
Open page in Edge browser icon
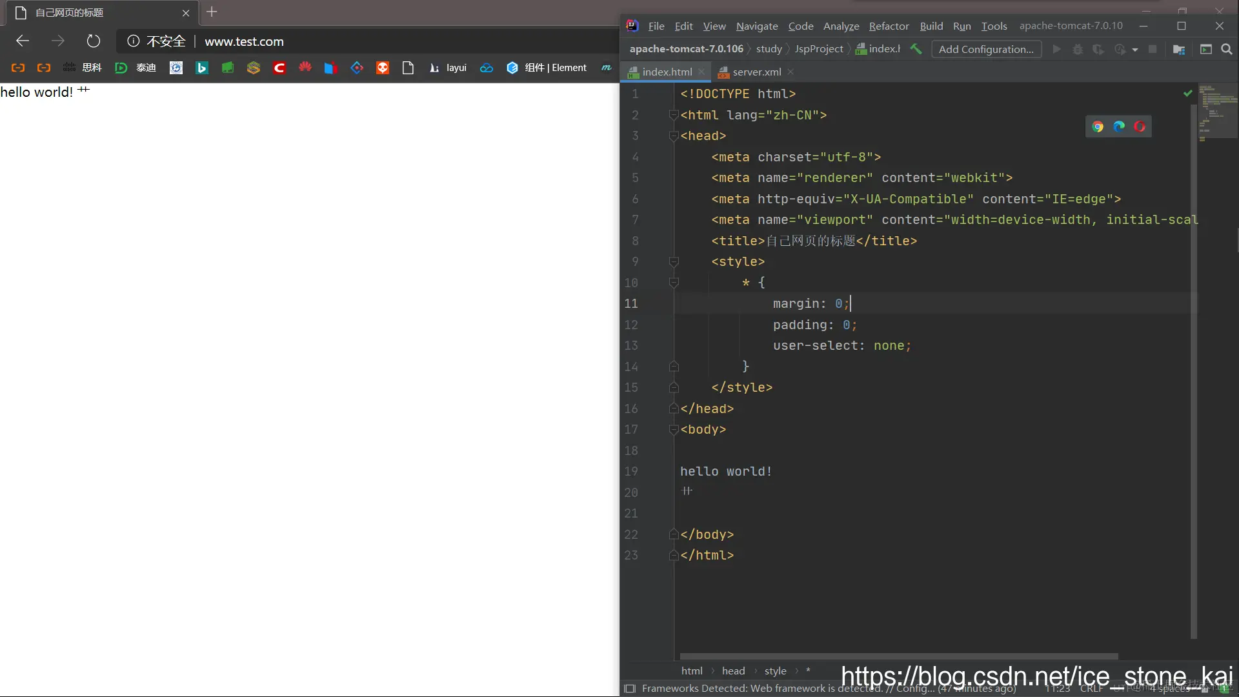(x=1119, y=126)
